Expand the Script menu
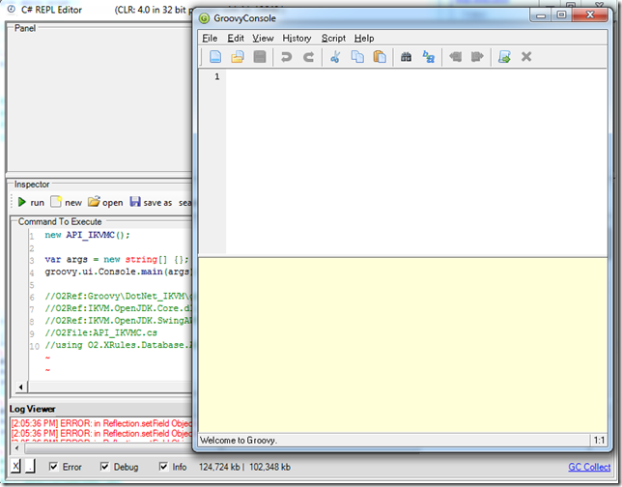622x487 pixels. pyautogui.click(x=333, y=38)
